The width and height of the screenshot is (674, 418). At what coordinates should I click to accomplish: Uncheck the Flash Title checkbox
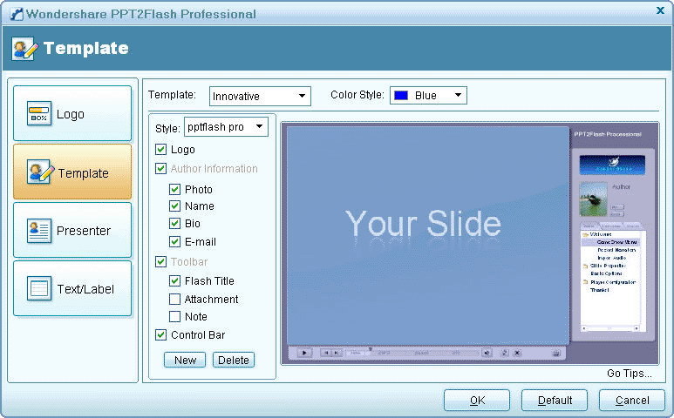point(174,280)
